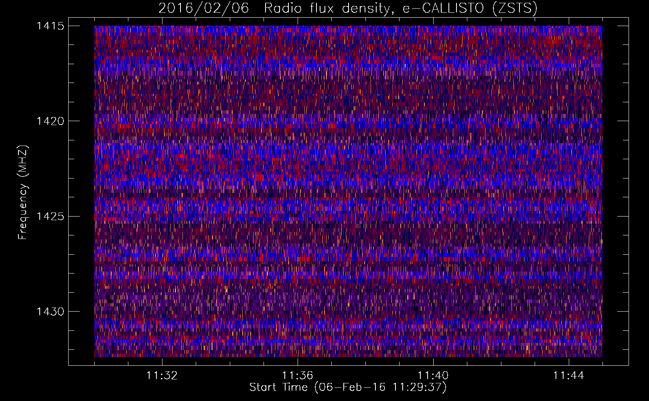The width and height of the screenshot is (649, 401).
Task: Click the 11:44 time axis label
Action: pyautogui.click(x=569, y=376)
